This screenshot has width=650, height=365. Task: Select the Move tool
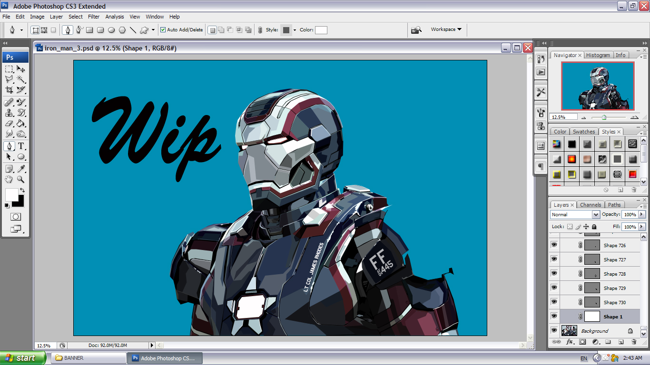click(x=21, y=69)
